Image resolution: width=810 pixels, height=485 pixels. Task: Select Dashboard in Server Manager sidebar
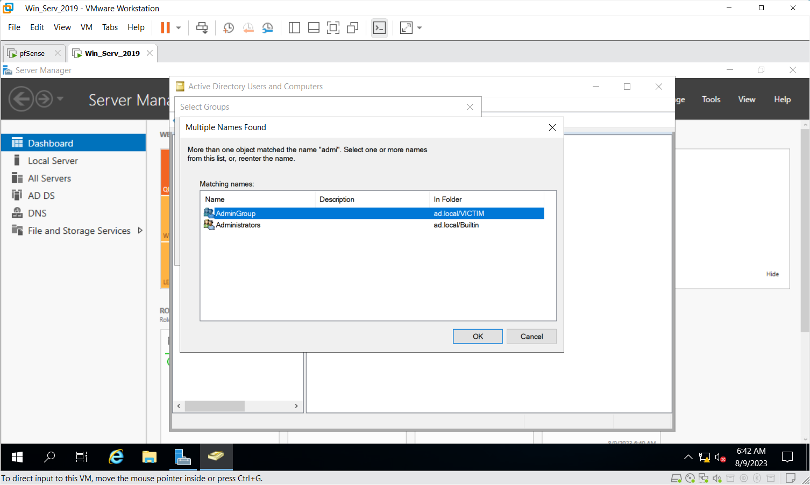(x=73, y=143)
